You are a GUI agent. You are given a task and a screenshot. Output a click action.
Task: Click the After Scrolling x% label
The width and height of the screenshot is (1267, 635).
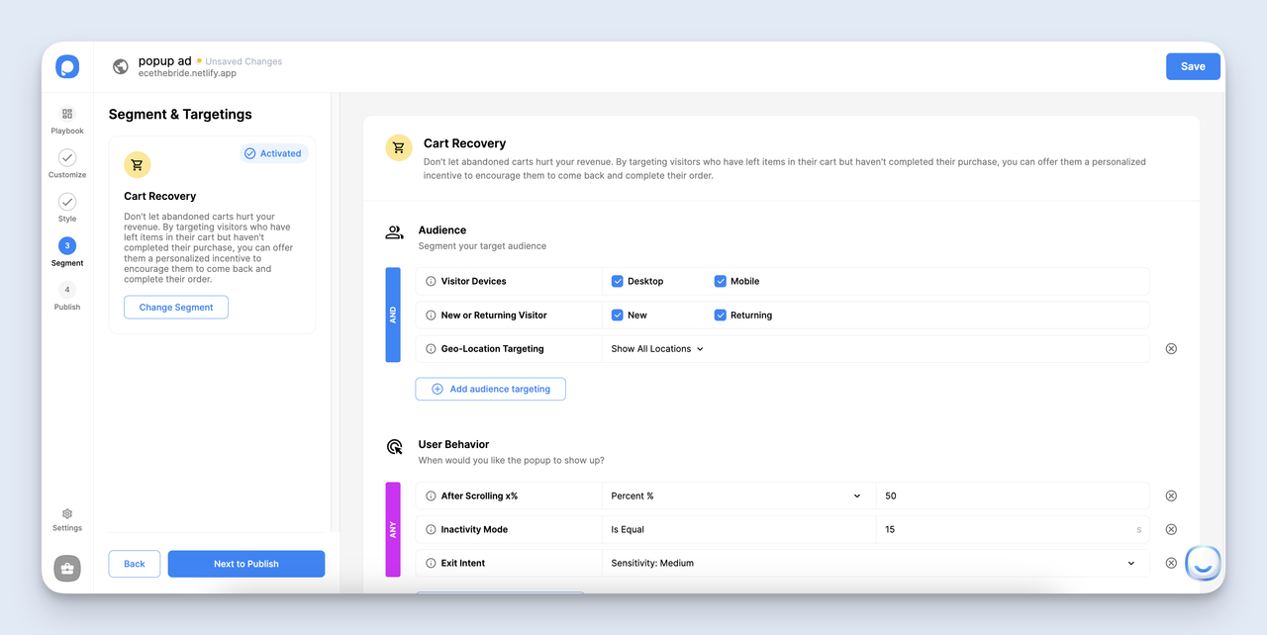tap(479, 497)
